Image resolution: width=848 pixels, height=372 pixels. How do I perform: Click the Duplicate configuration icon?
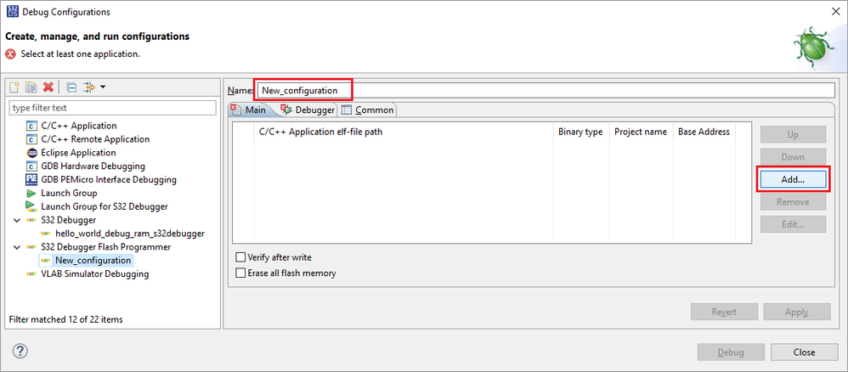[31, 87]
